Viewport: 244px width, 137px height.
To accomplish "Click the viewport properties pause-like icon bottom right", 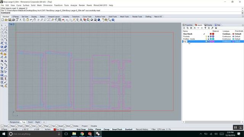I will [x=236, y=127].
